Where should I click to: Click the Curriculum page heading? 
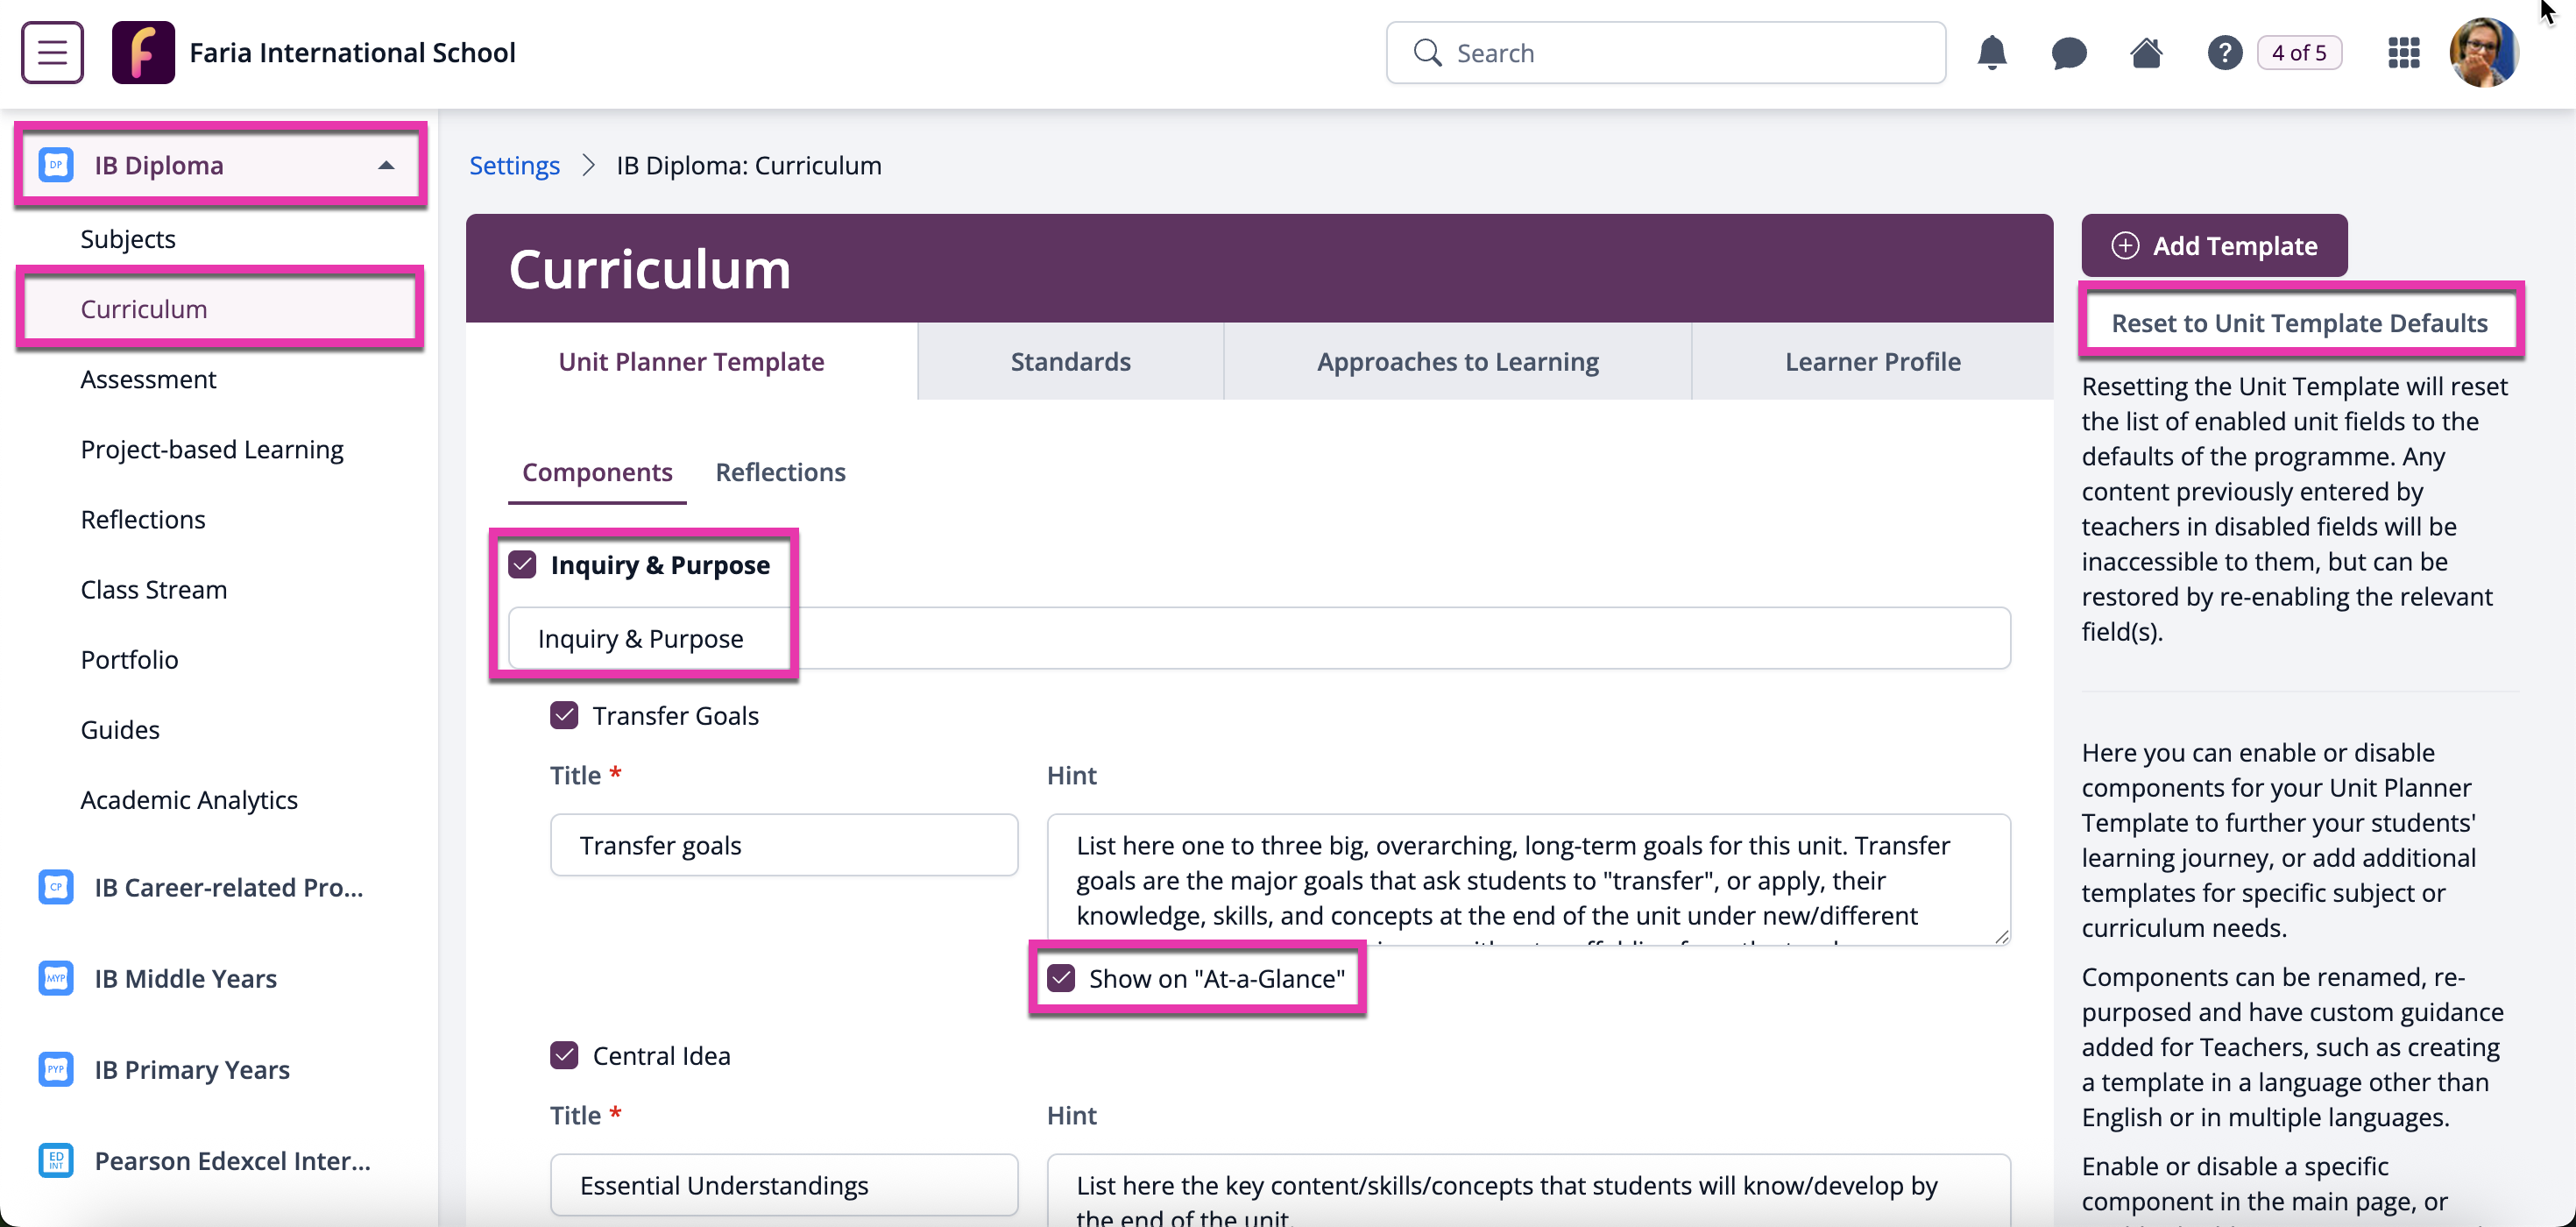(x=650, y=268)
